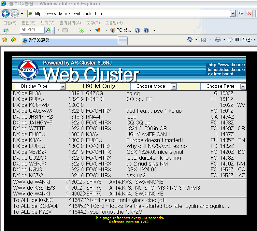Screen dimensions: 257x231
Task: Open the dx free board link
Action: (x=221, y=74)
